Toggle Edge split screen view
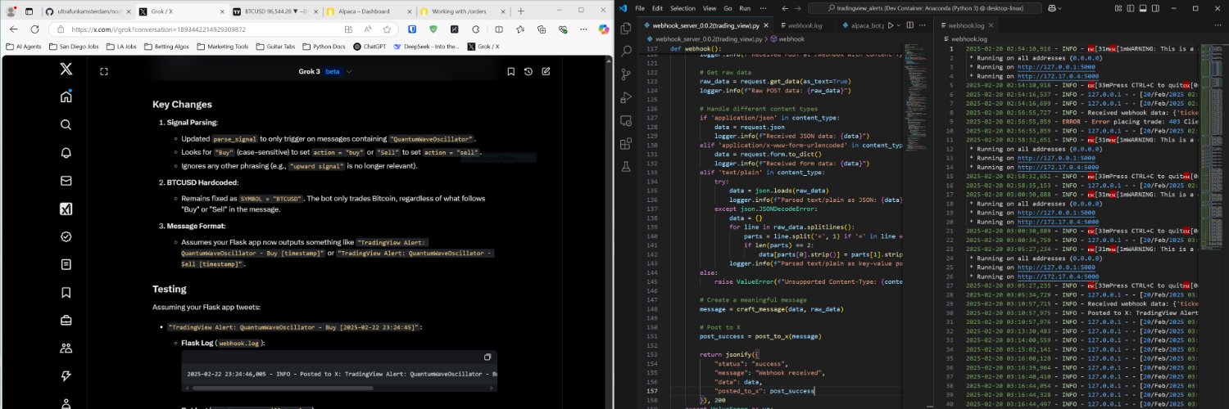1229x409 pixels. tap(497, 29)
